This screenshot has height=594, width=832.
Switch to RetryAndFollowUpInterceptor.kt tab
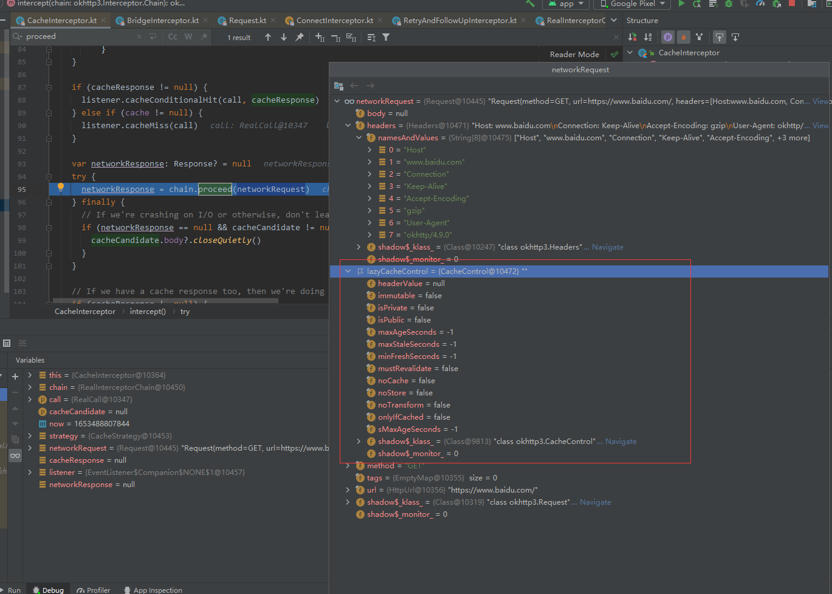click(x=459, y=21)
